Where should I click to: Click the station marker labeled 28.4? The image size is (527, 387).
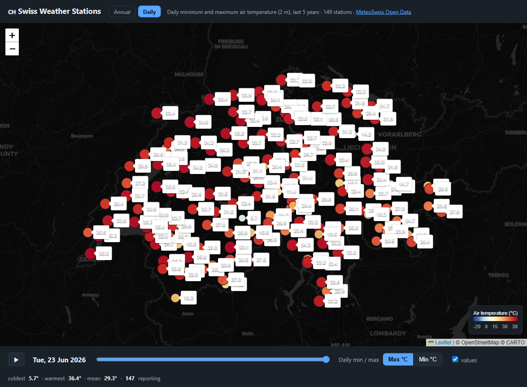coord(412,242)
